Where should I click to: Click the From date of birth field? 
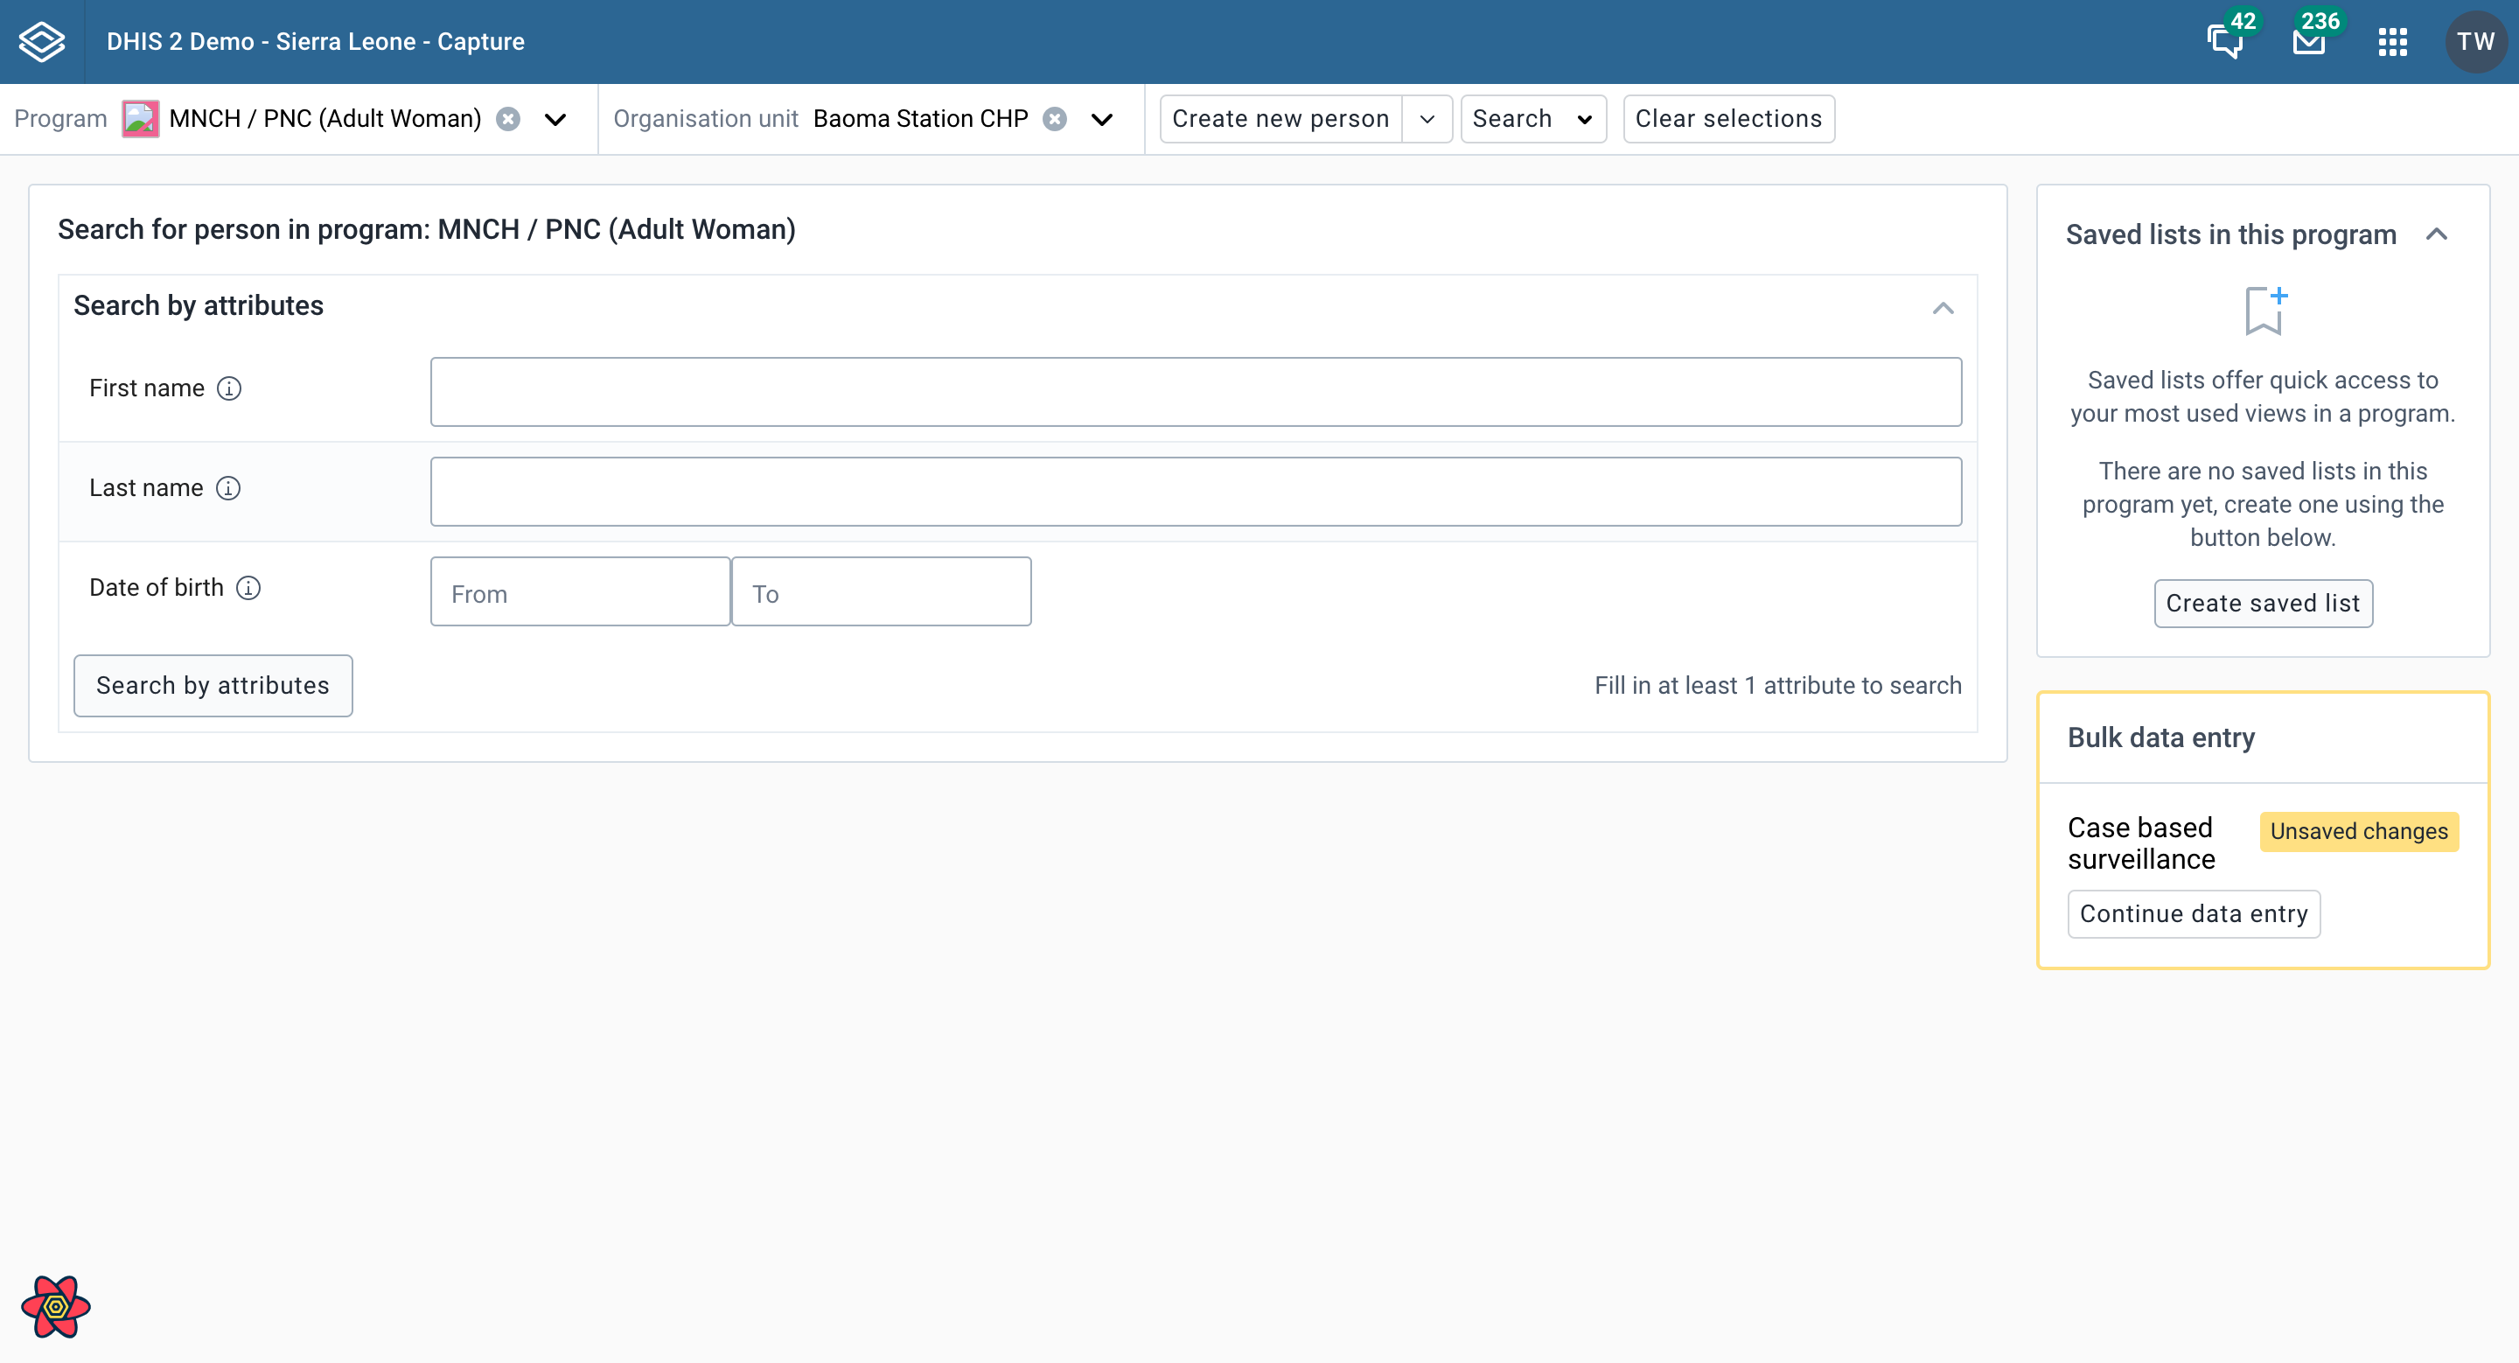click(x=579, y=592)
